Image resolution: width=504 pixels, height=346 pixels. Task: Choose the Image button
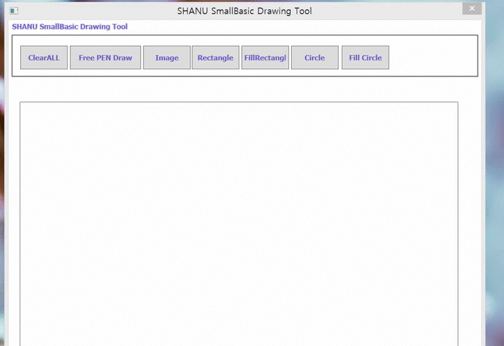click(167, 57)
